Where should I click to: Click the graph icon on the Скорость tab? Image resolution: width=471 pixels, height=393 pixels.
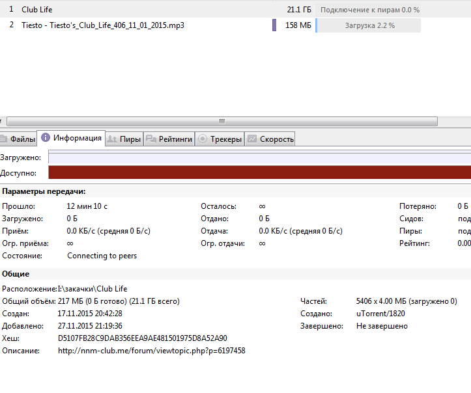[251, 139]
